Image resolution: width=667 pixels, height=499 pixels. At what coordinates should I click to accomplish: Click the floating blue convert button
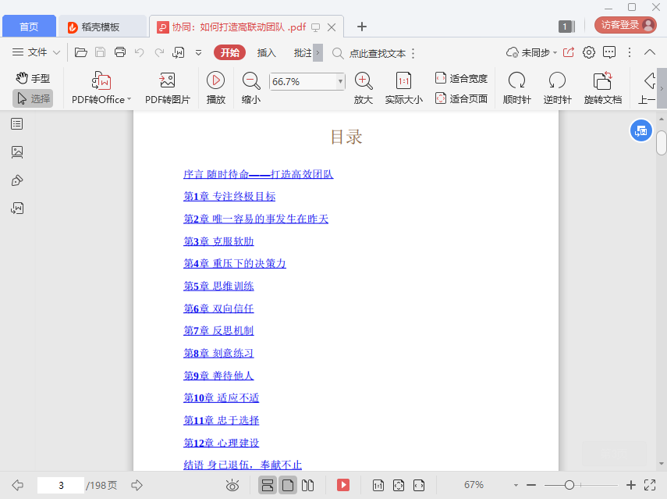[640, 131]
